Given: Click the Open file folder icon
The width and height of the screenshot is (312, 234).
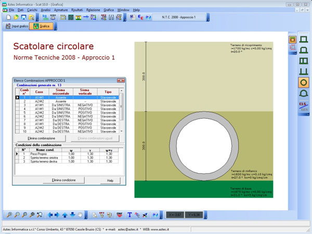Looking at the screenshot, I should coord(16,17).
